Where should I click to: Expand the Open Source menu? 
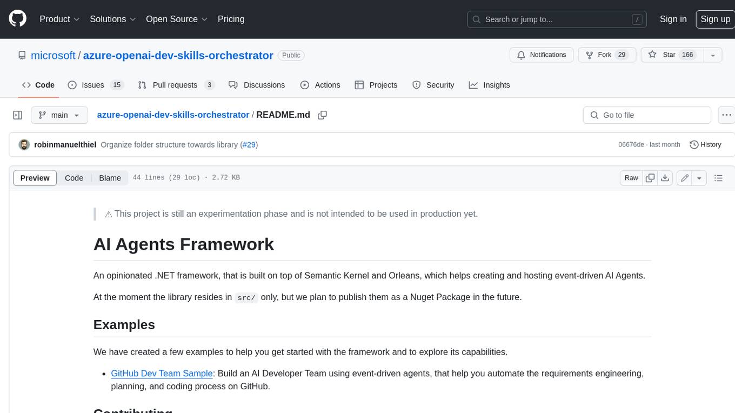[x=177, y=19]
